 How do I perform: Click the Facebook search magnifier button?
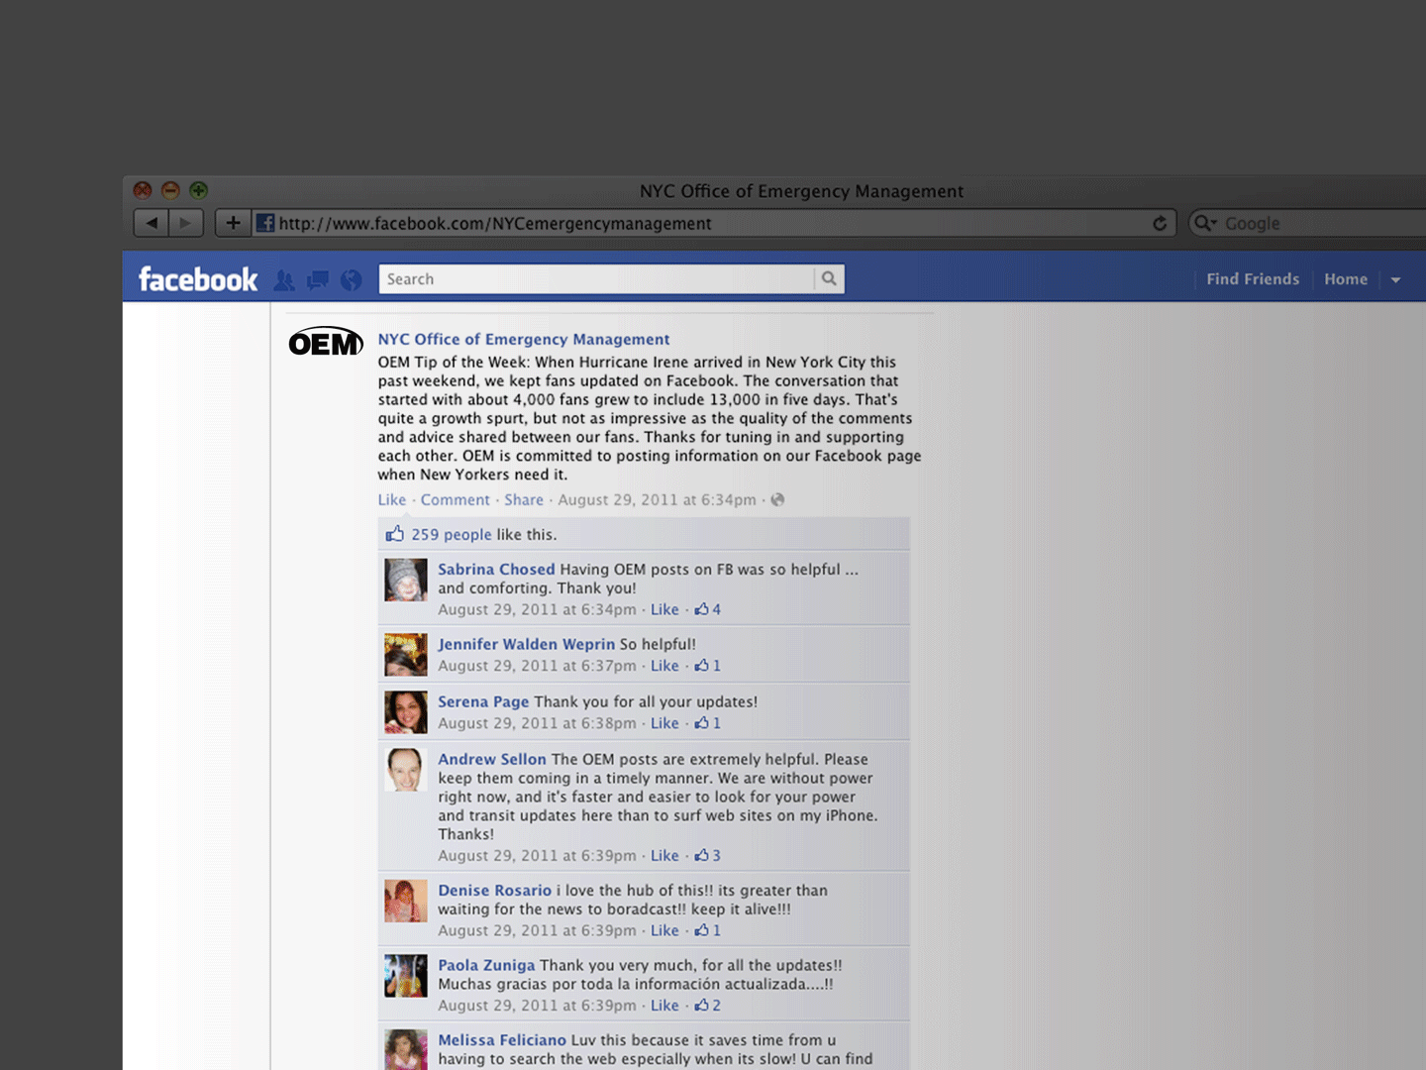[x=829, y=279]
